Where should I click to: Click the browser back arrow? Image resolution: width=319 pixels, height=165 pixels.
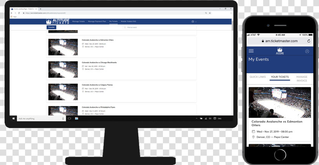[12, 13]
